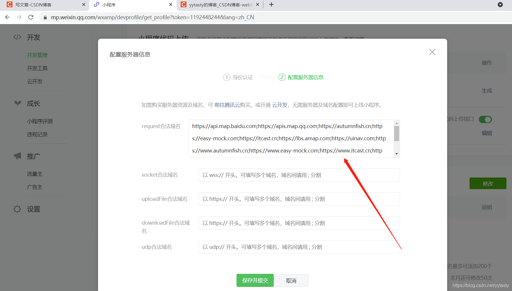Click the 开发 code icon in the sidebar
512x291 pixels.
[x=17, y=37]
